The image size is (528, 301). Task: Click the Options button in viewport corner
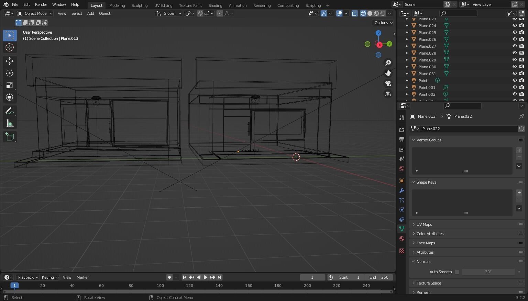(382, 22)
